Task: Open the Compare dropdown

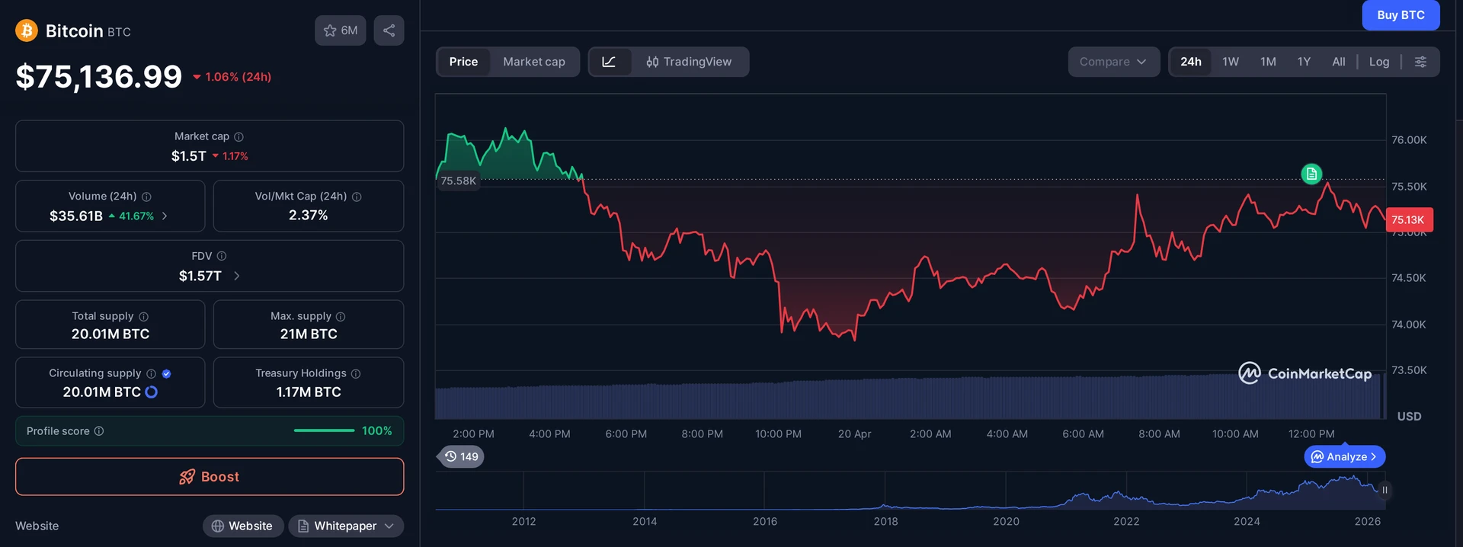Action: (1113, 62)
